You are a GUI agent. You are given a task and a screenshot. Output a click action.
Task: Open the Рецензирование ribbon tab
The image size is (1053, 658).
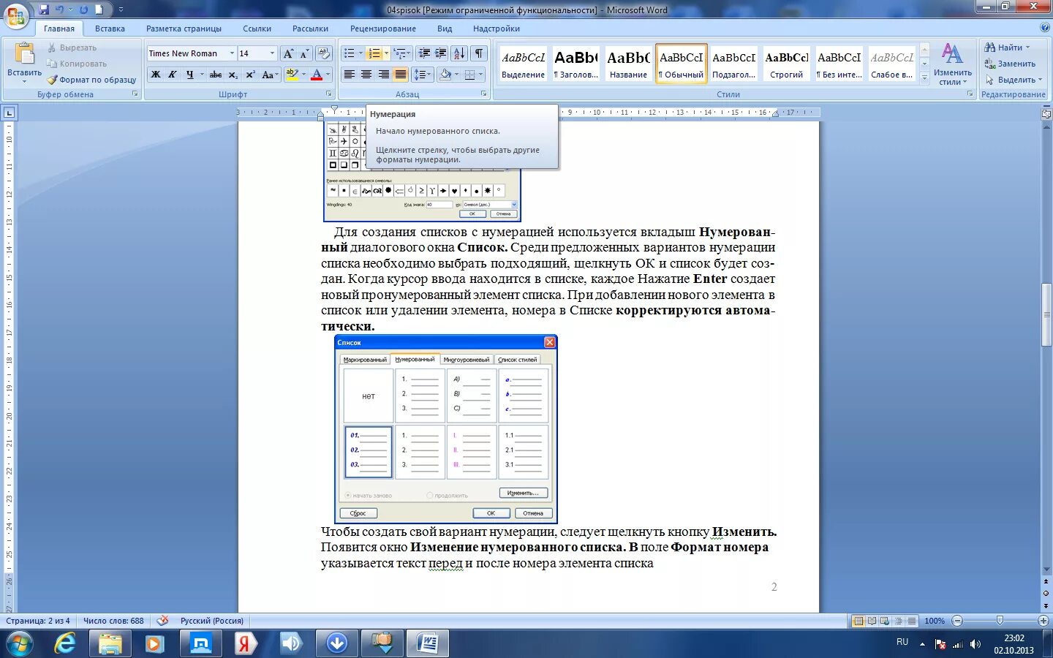[382, 29]
